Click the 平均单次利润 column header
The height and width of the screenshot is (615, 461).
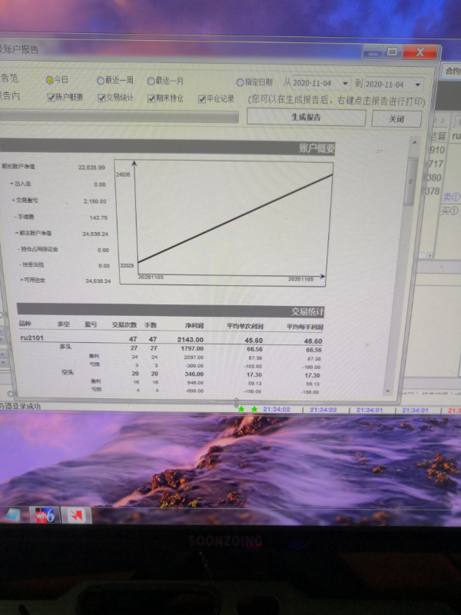tap(245, 326)
